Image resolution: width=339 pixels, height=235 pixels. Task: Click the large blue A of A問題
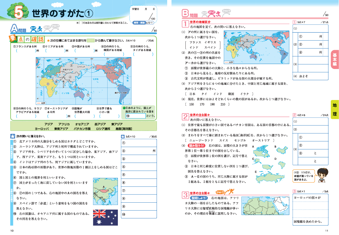14,28
